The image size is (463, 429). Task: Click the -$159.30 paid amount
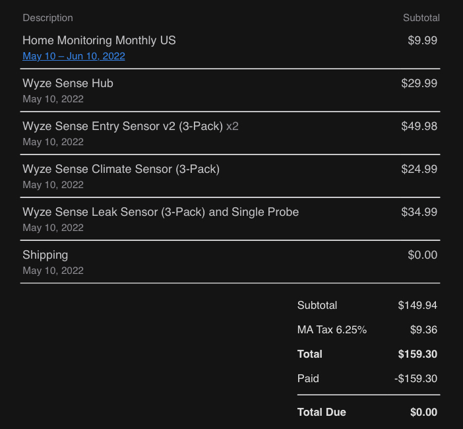416,378
